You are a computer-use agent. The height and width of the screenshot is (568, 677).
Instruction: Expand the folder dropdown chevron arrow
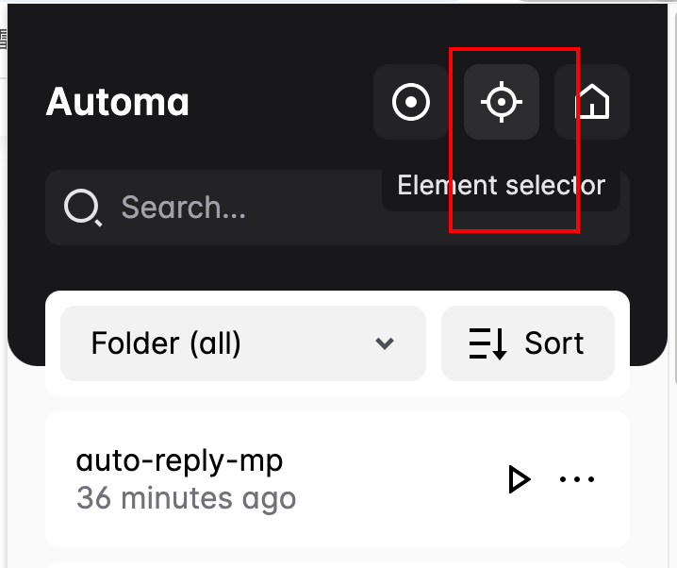point(385,343)
